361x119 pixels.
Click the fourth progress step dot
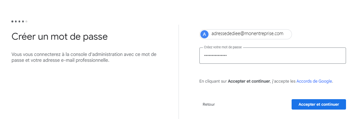click(23, 21)
